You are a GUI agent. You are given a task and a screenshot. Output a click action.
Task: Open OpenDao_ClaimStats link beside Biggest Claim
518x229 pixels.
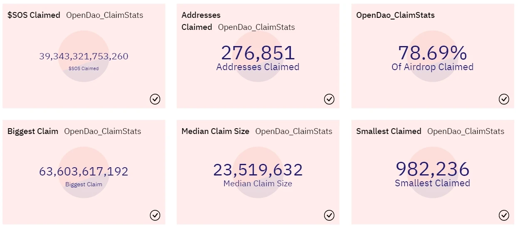(x=102, y=132)
